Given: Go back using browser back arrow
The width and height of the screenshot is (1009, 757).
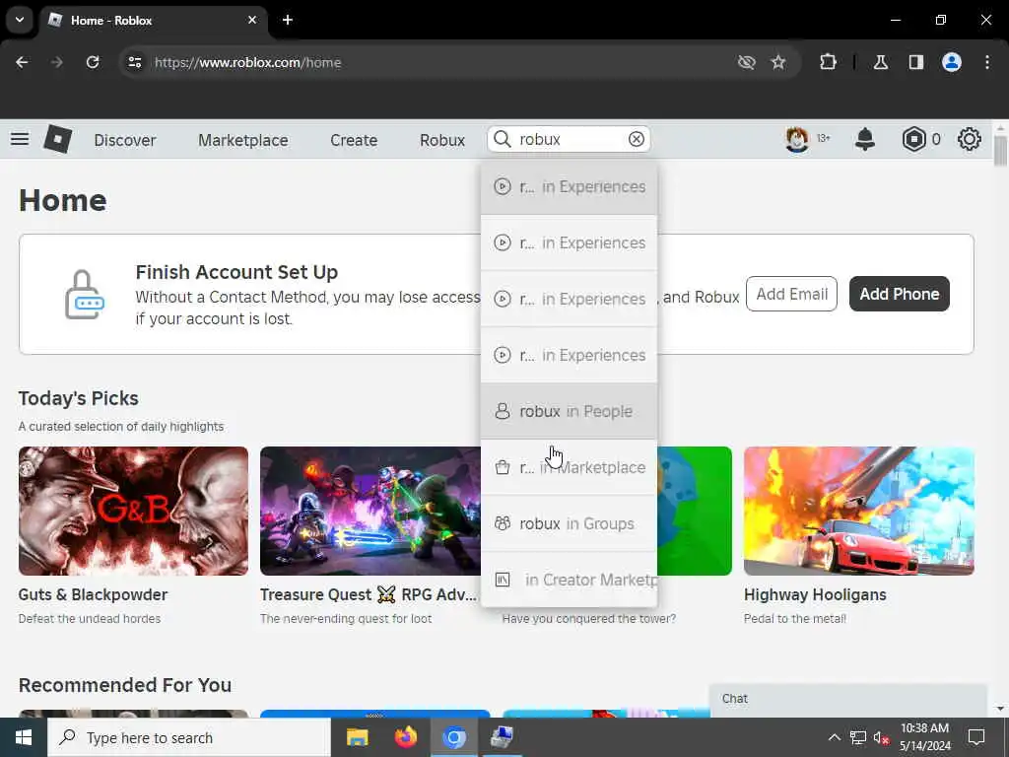Looking at the screenshot, I should [x=22, y=62].
